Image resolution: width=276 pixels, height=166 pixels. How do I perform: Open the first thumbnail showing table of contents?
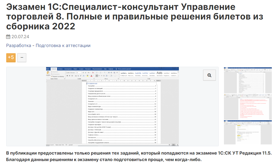coord(248,80)
